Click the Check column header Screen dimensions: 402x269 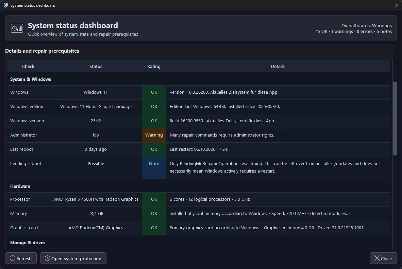tap(28, 66)
